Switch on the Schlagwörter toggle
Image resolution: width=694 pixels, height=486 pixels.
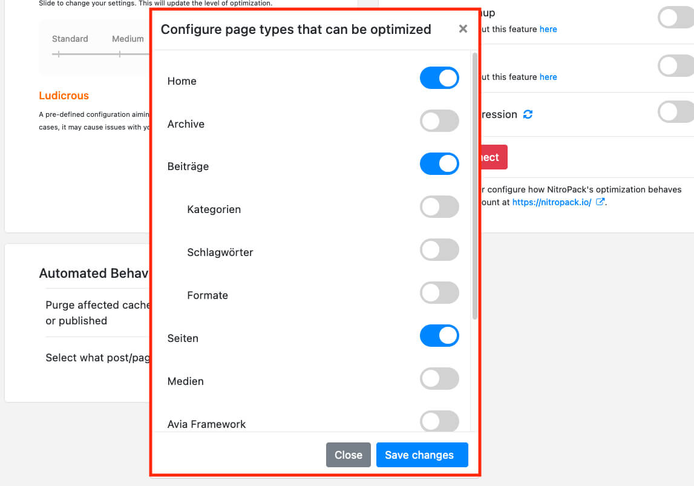point(439,250)
